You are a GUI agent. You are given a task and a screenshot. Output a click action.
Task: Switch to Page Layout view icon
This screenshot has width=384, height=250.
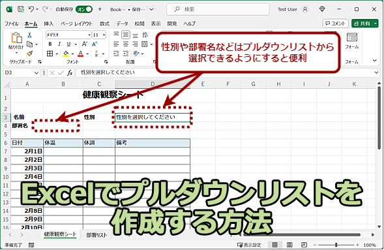(x=289, y=245)
